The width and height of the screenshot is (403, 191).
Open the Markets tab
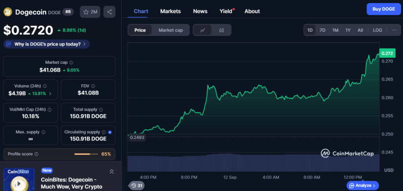170,11
